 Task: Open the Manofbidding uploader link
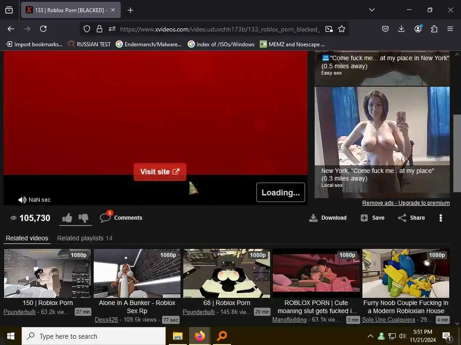pyautogui.click(x=289, y=319)
